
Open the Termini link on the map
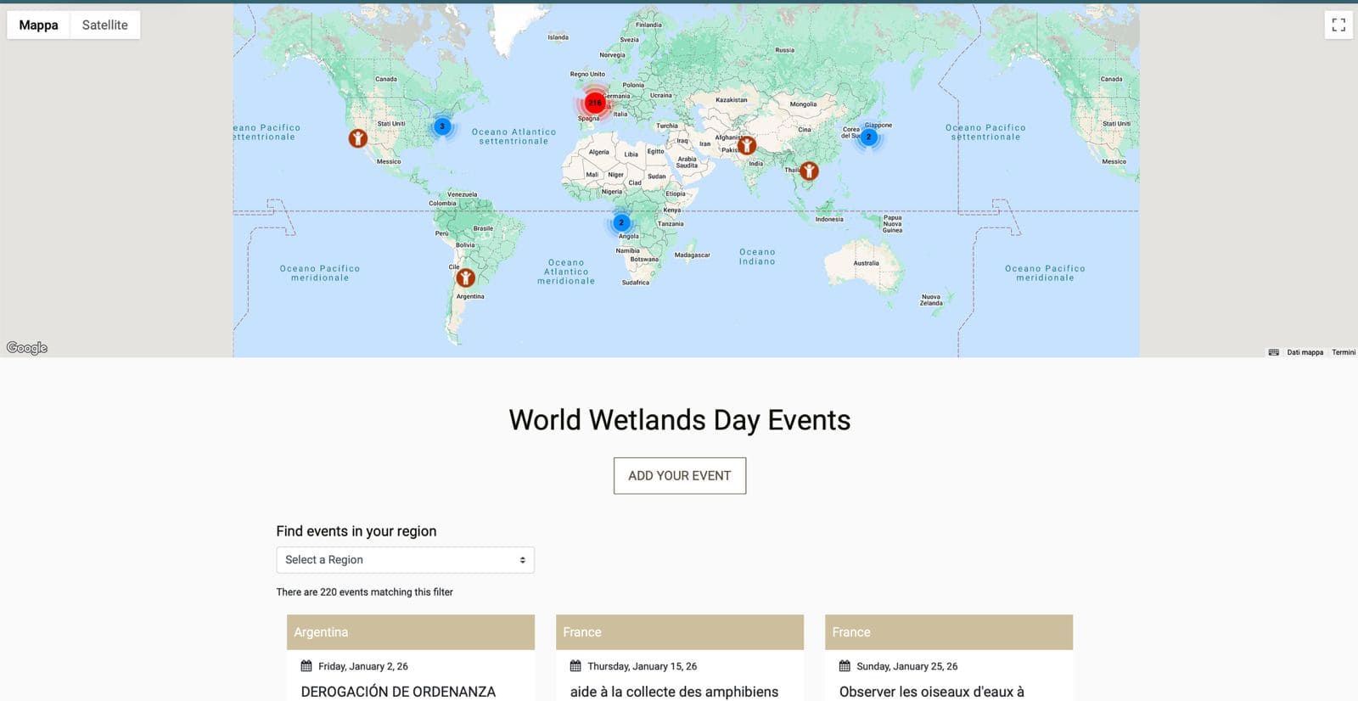pyautogui.click(x=1344, y=352)
